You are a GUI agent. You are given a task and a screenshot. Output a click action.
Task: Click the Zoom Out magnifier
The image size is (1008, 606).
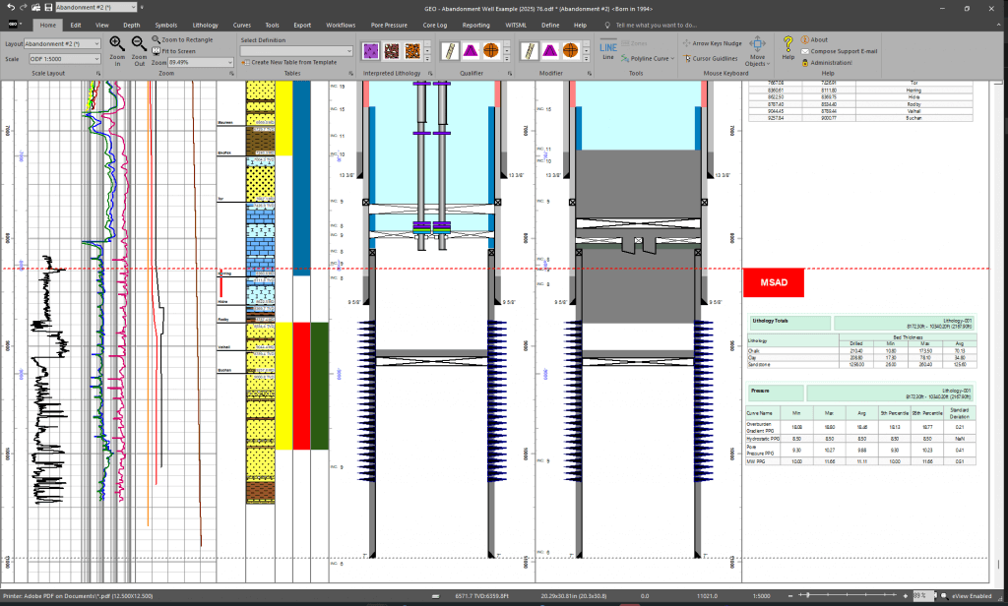(139, 49)
